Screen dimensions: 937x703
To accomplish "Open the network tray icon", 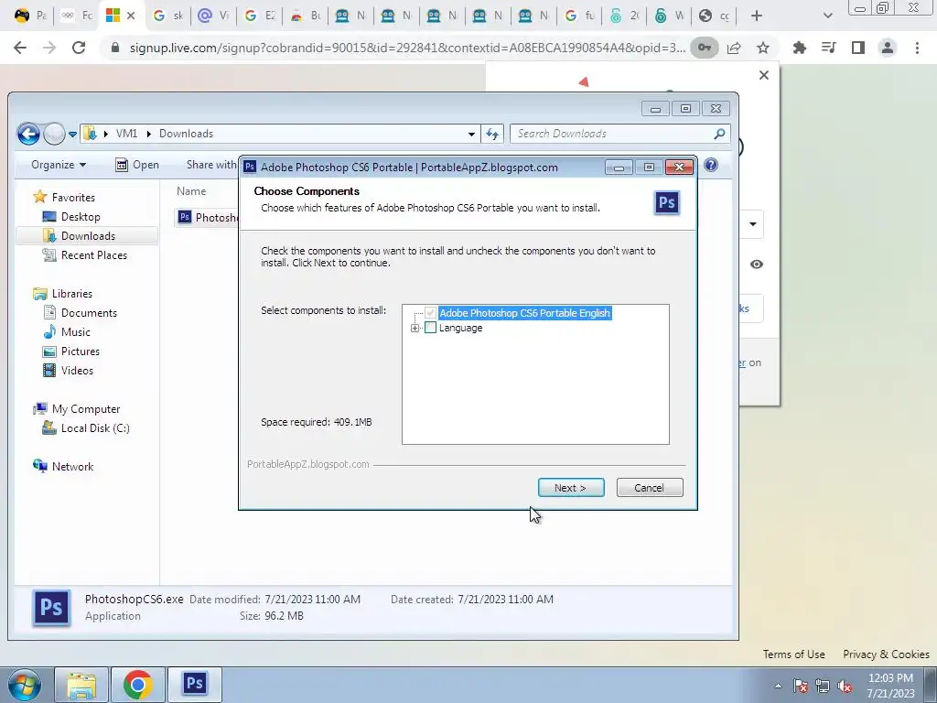I will [x=823, y=687].
